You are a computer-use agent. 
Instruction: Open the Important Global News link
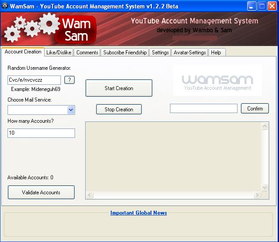click(x=139, y=213)
